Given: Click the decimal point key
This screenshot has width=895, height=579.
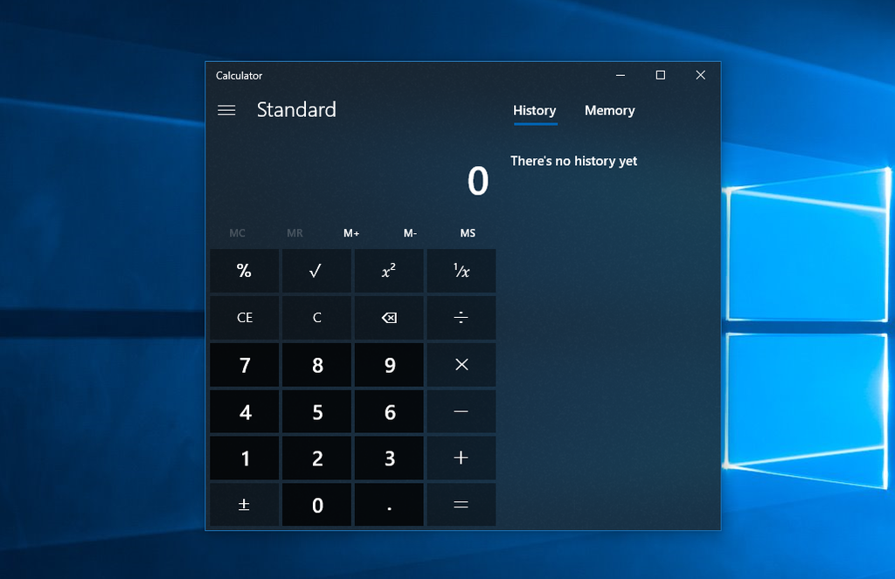Looking at the screenshot, I should click(x=388, y=505).
